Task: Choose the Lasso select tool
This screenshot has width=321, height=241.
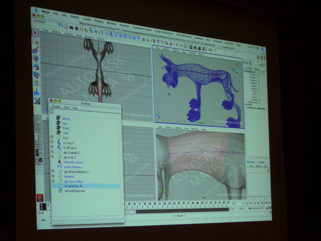Action: tap(35, 41)
